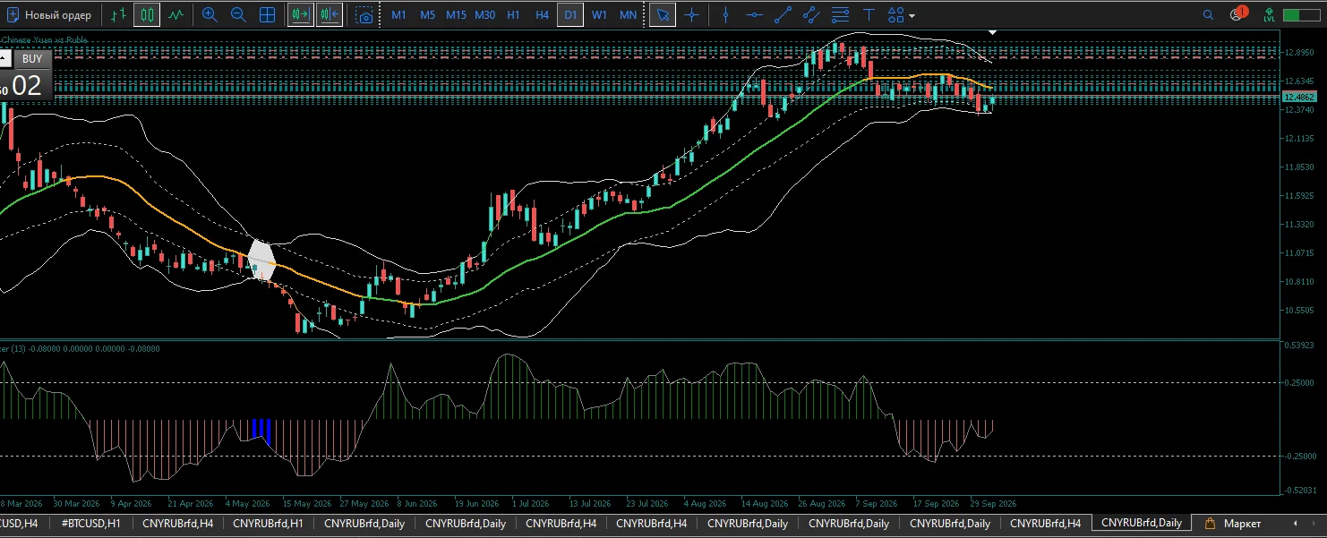Viewport: 1327px width, 538px height.
Task: Toggle chart shift from right edge
Action: (x=330, y=15)
